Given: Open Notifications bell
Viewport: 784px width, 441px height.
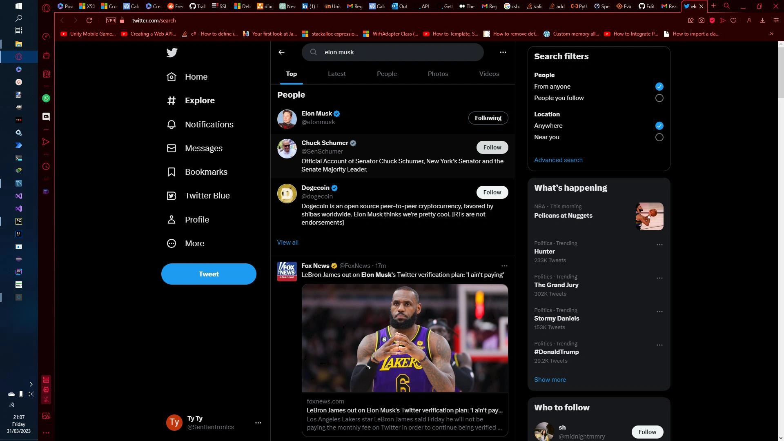Looking at the screenshot, I should tap(200, 125).
